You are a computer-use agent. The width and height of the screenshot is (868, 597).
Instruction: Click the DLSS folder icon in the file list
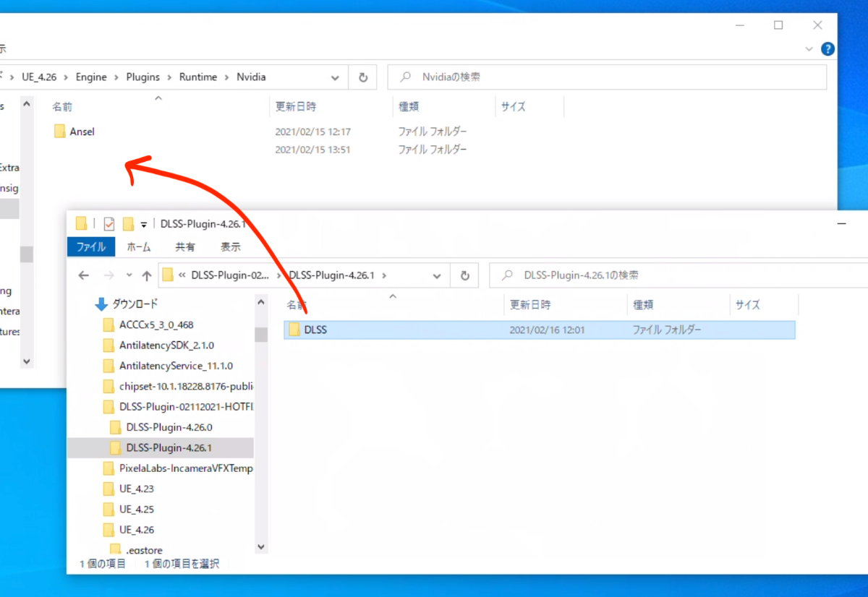click(294, 330)
